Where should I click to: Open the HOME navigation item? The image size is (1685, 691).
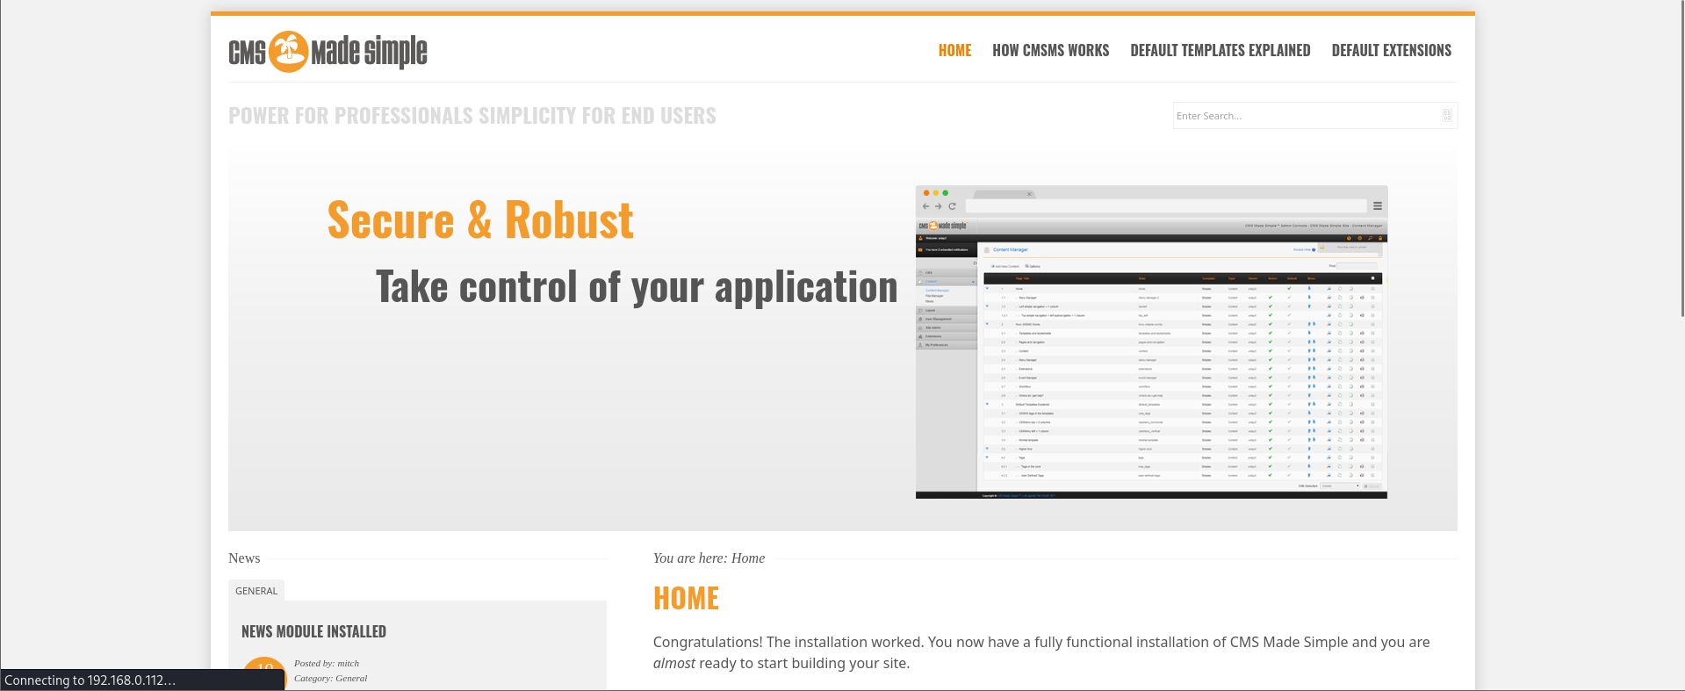click(954, 50)
